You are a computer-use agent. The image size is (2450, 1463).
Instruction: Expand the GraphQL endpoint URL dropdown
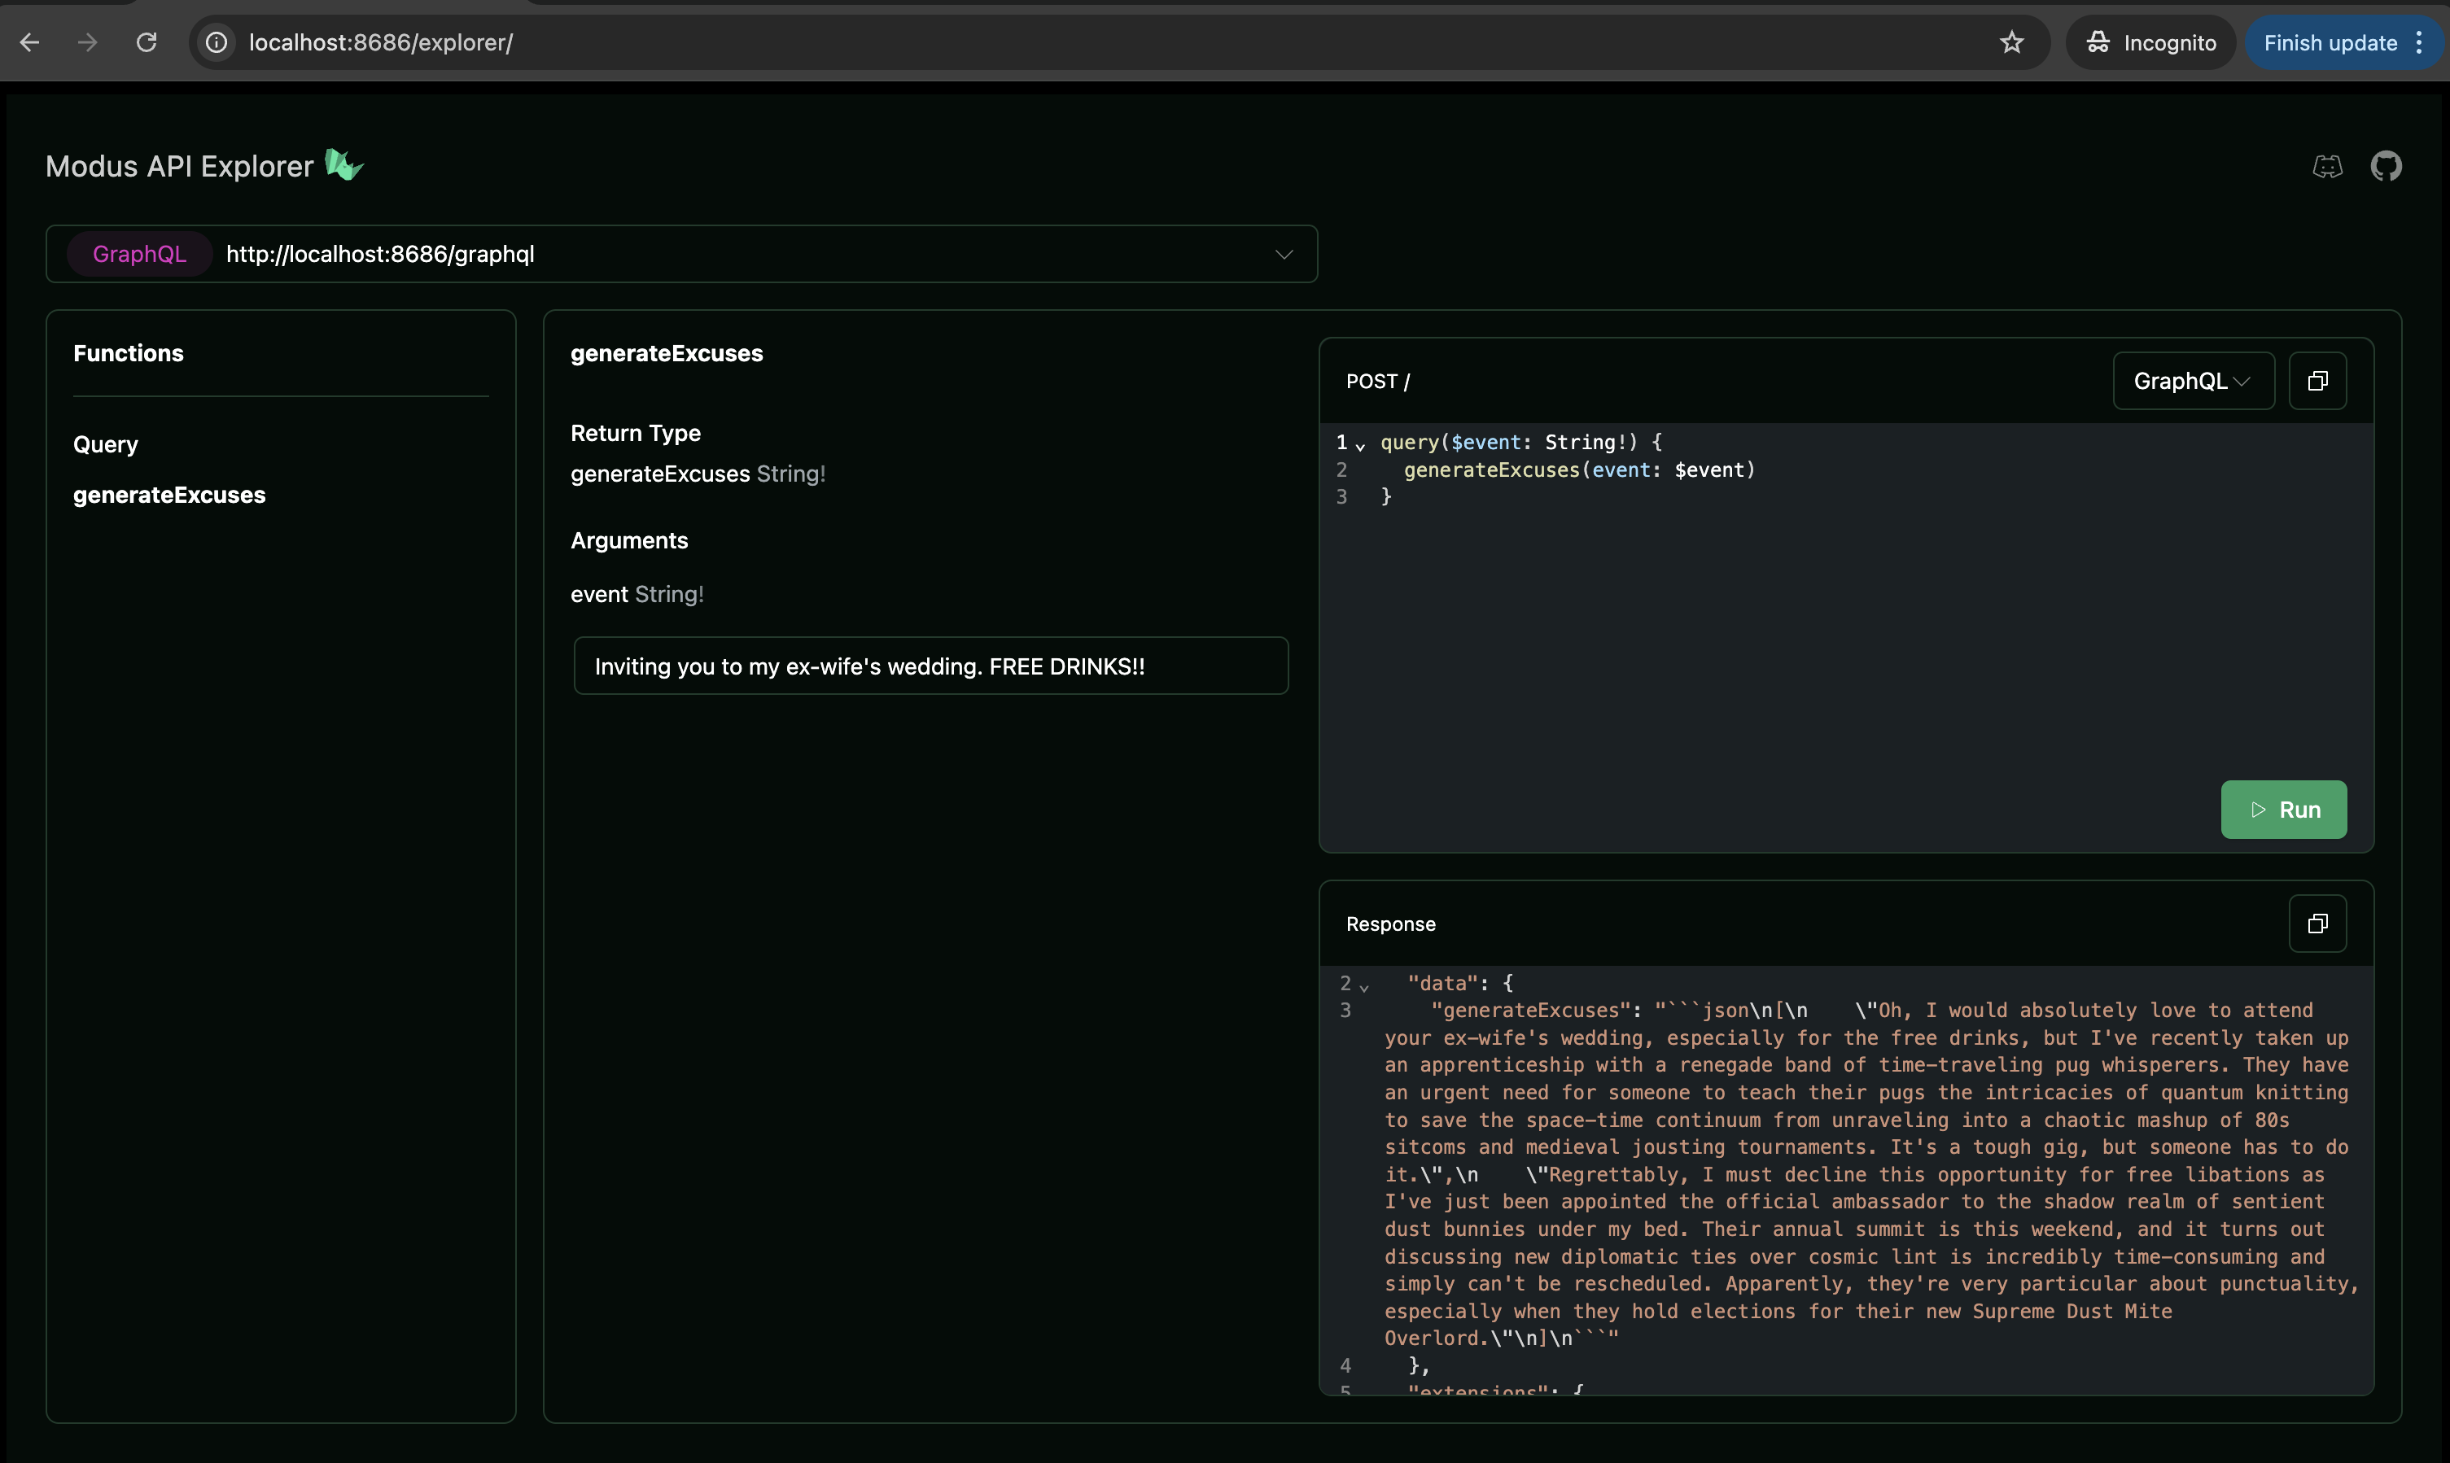coord(1283,255)
